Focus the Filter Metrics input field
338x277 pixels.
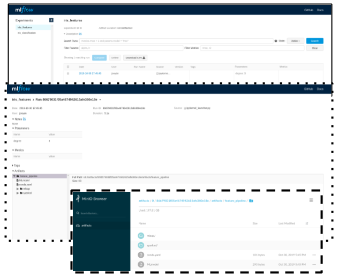pyautogui.click(x=252, y=48)
